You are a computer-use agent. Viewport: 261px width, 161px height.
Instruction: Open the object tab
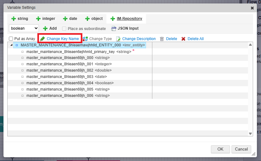[94, 19]
